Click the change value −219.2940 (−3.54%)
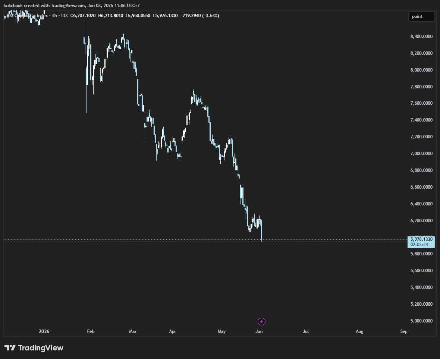Viewport: 440px width, 359px height. click(x=199, y=16)
